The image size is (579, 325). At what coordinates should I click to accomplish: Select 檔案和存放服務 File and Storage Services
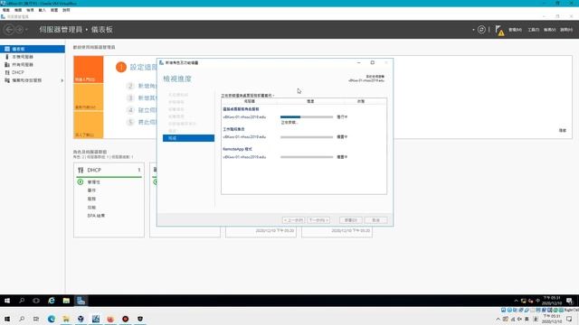click(33, 80)
